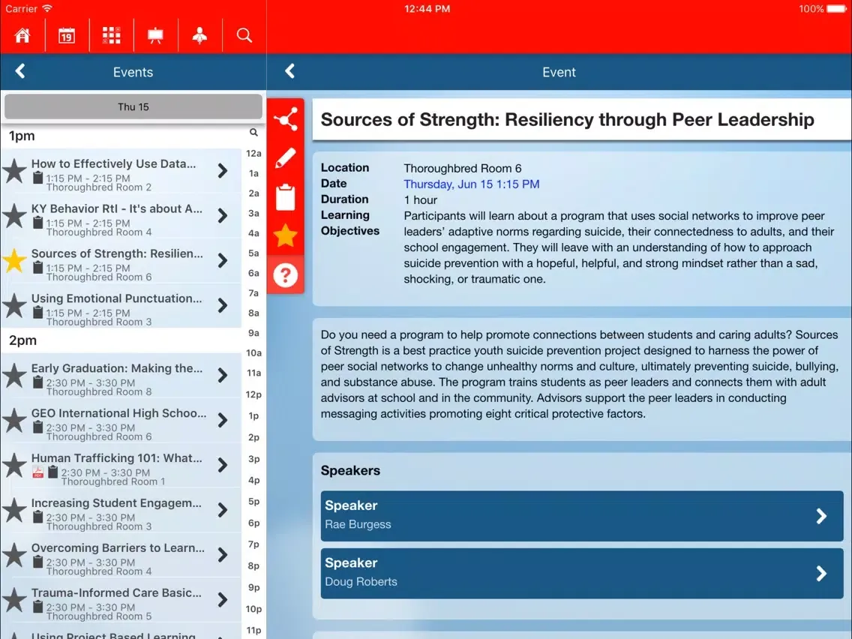This screenshot has width=852, height=639.
Task: Jump to 12a in time index
Action: [253, 153]
